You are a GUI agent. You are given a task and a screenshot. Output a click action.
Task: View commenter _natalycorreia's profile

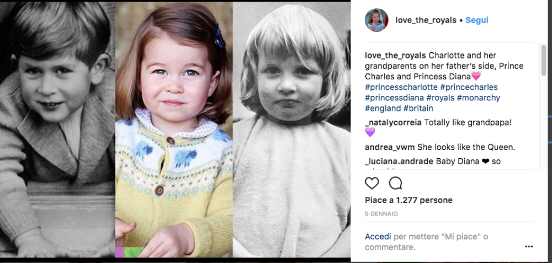coord(393,122)
